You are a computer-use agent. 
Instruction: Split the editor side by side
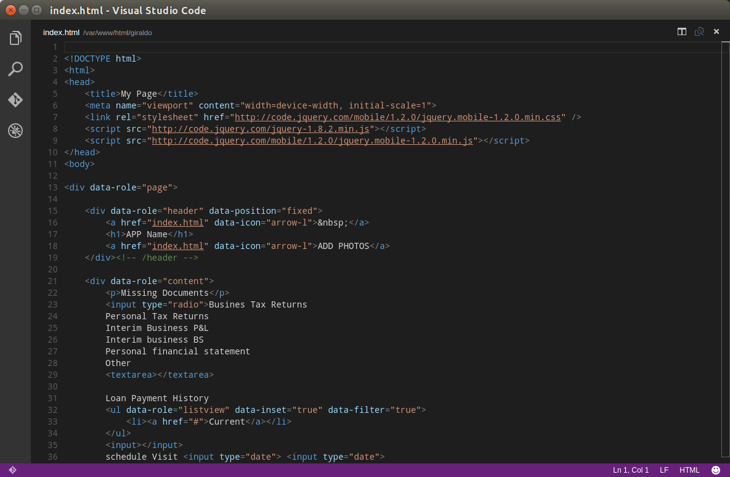[681, 31]
